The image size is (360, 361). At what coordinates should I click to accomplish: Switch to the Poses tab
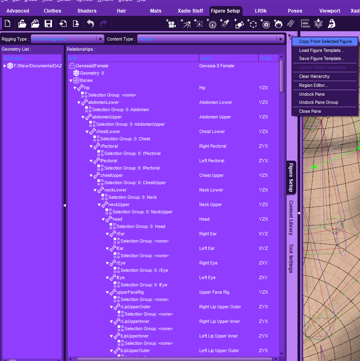[295, 11]
